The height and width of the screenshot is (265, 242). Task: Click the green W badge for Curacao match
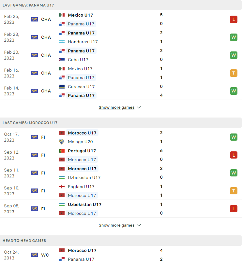click(x=234, y=91)
